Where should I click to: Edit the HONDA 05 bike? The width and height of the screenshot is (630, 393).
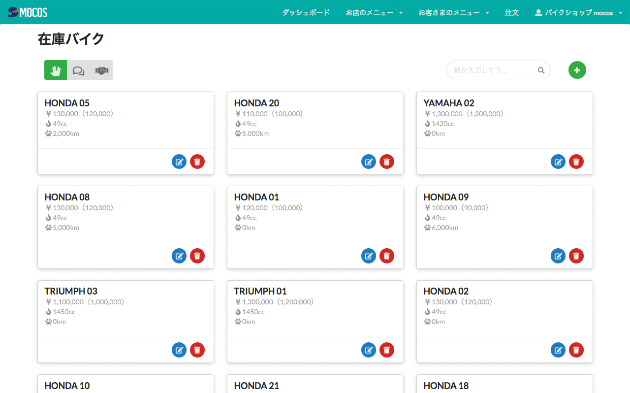point(179,162)
